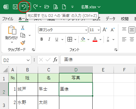The image size is (136, 109).
Task: Toggle italic formatting
Action: pyautogui.click(x=49, y=39)
